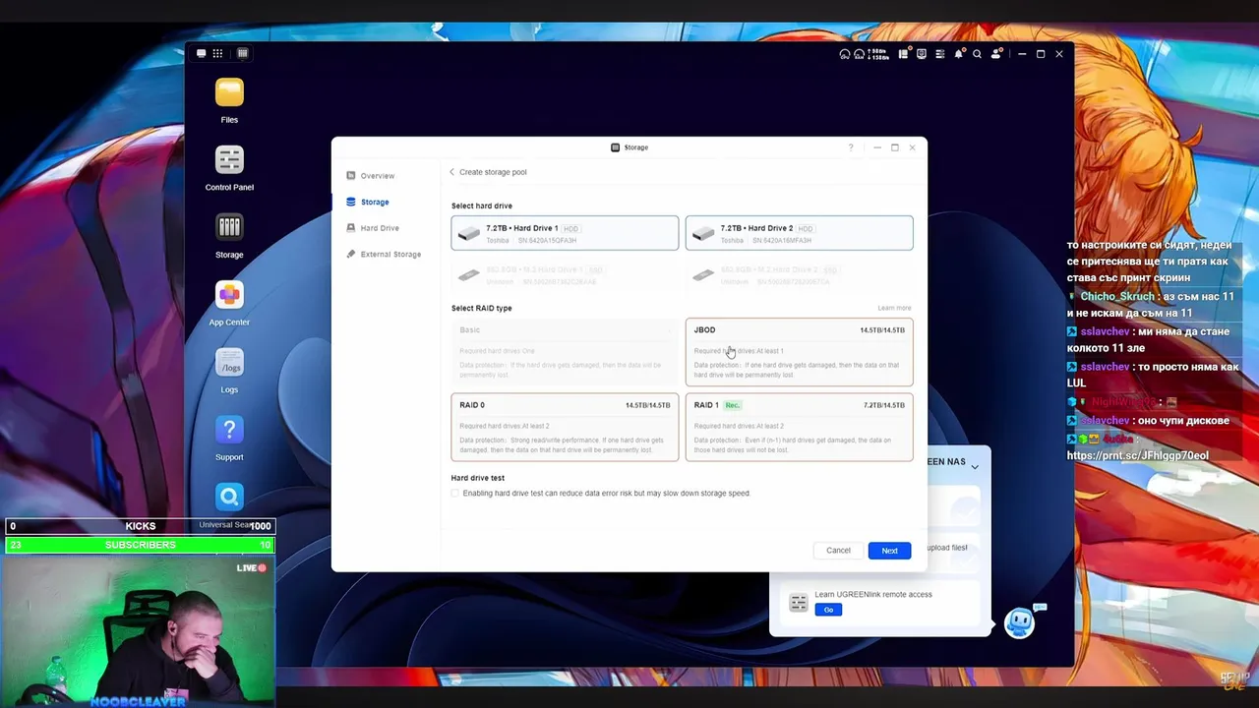Choose the RAID 0 type option
The image size is (1259, 708).
565,427
